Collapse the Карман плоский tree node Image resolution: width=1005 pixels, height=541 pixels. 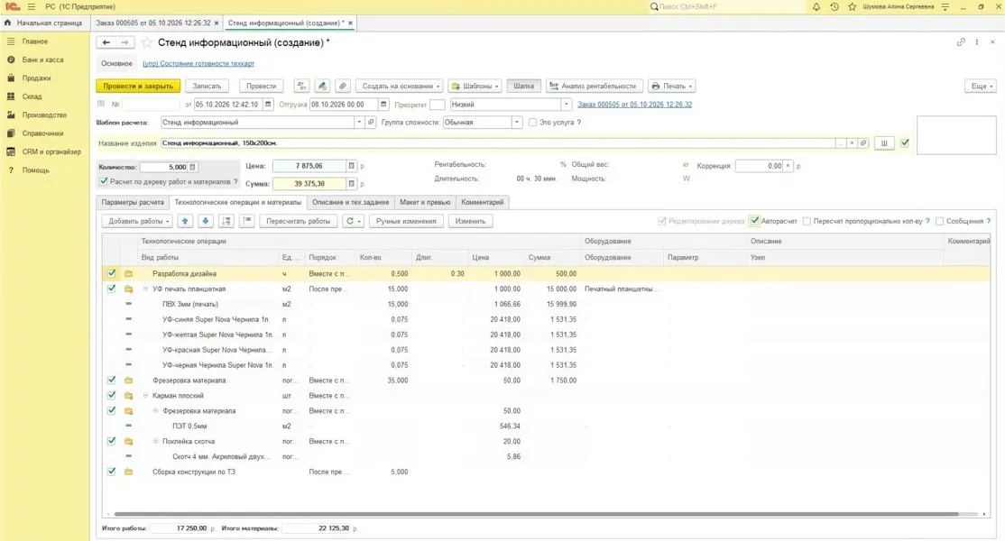click(x=145, y=396)
